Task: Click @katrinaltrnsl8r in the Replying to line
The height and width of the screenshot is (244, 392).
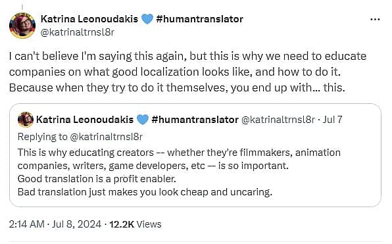Action: pos(106,137)
